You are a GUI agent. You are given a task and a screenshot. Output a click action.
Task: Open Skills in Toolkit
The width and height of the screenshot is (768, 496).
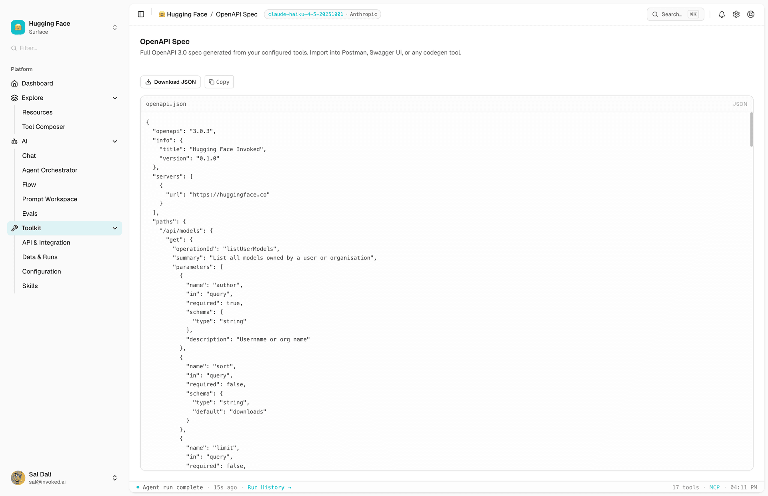(30, 286)
